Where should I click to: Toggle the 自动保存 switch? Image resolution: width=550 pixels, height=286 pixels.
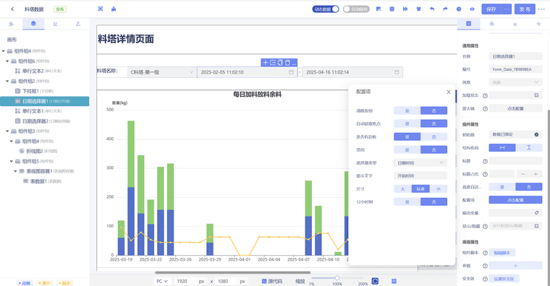[356, 9]
